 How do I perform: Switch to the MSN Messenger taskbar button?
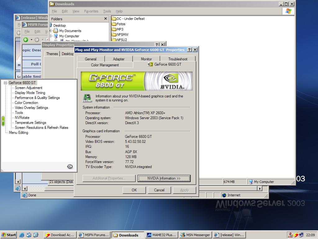click(x=196, y=235)
